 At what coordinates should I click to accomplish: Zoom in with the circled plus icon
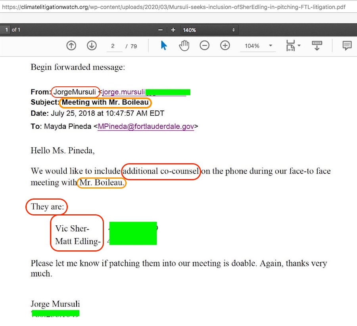click(x=225, y=46)
